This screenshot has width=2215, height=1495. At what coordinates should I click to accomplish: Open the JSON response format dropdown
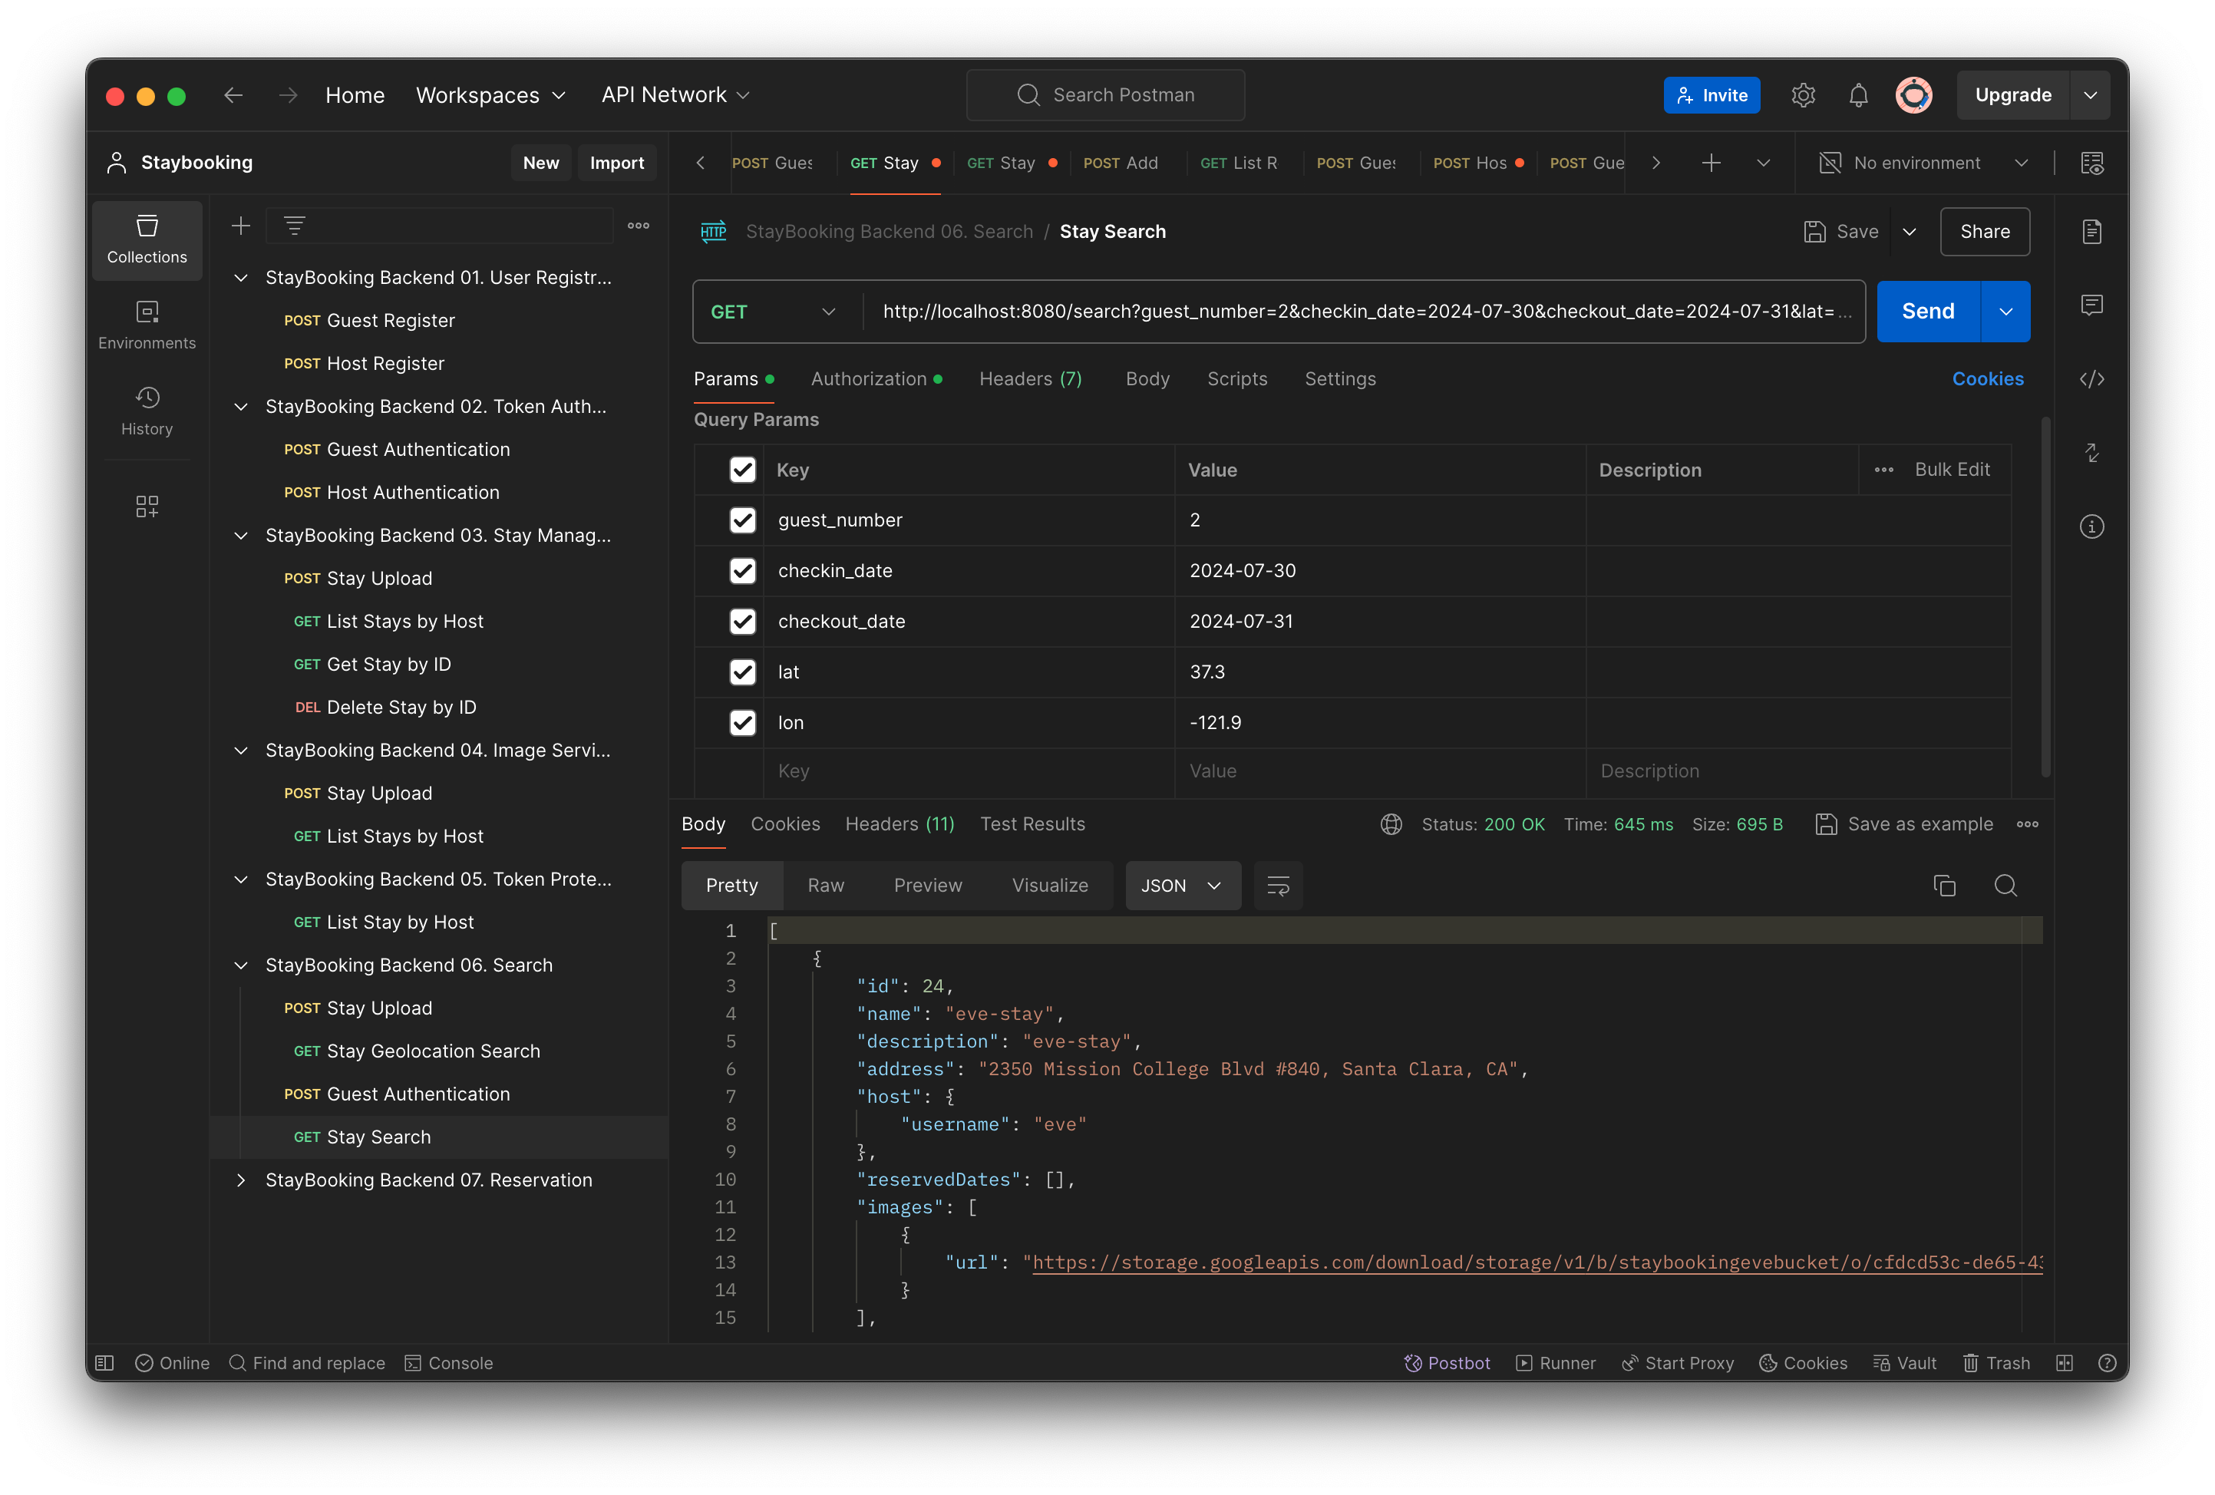point(1182,885)
